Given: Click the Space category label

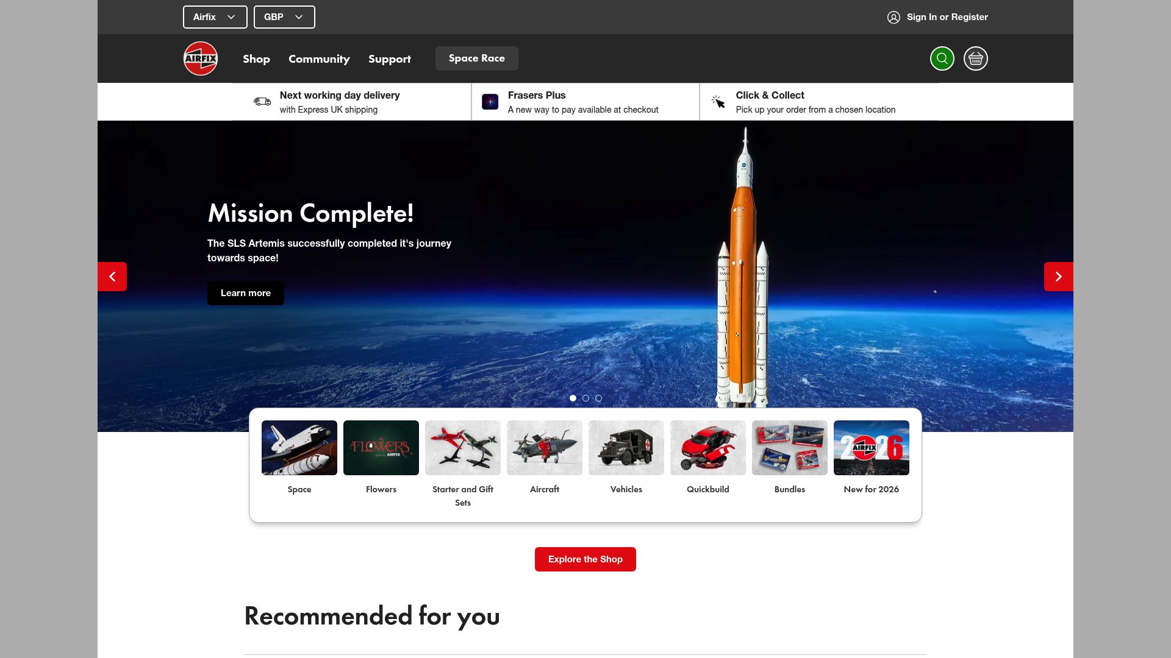Looking at the screenshot, I should click(299, 489).
